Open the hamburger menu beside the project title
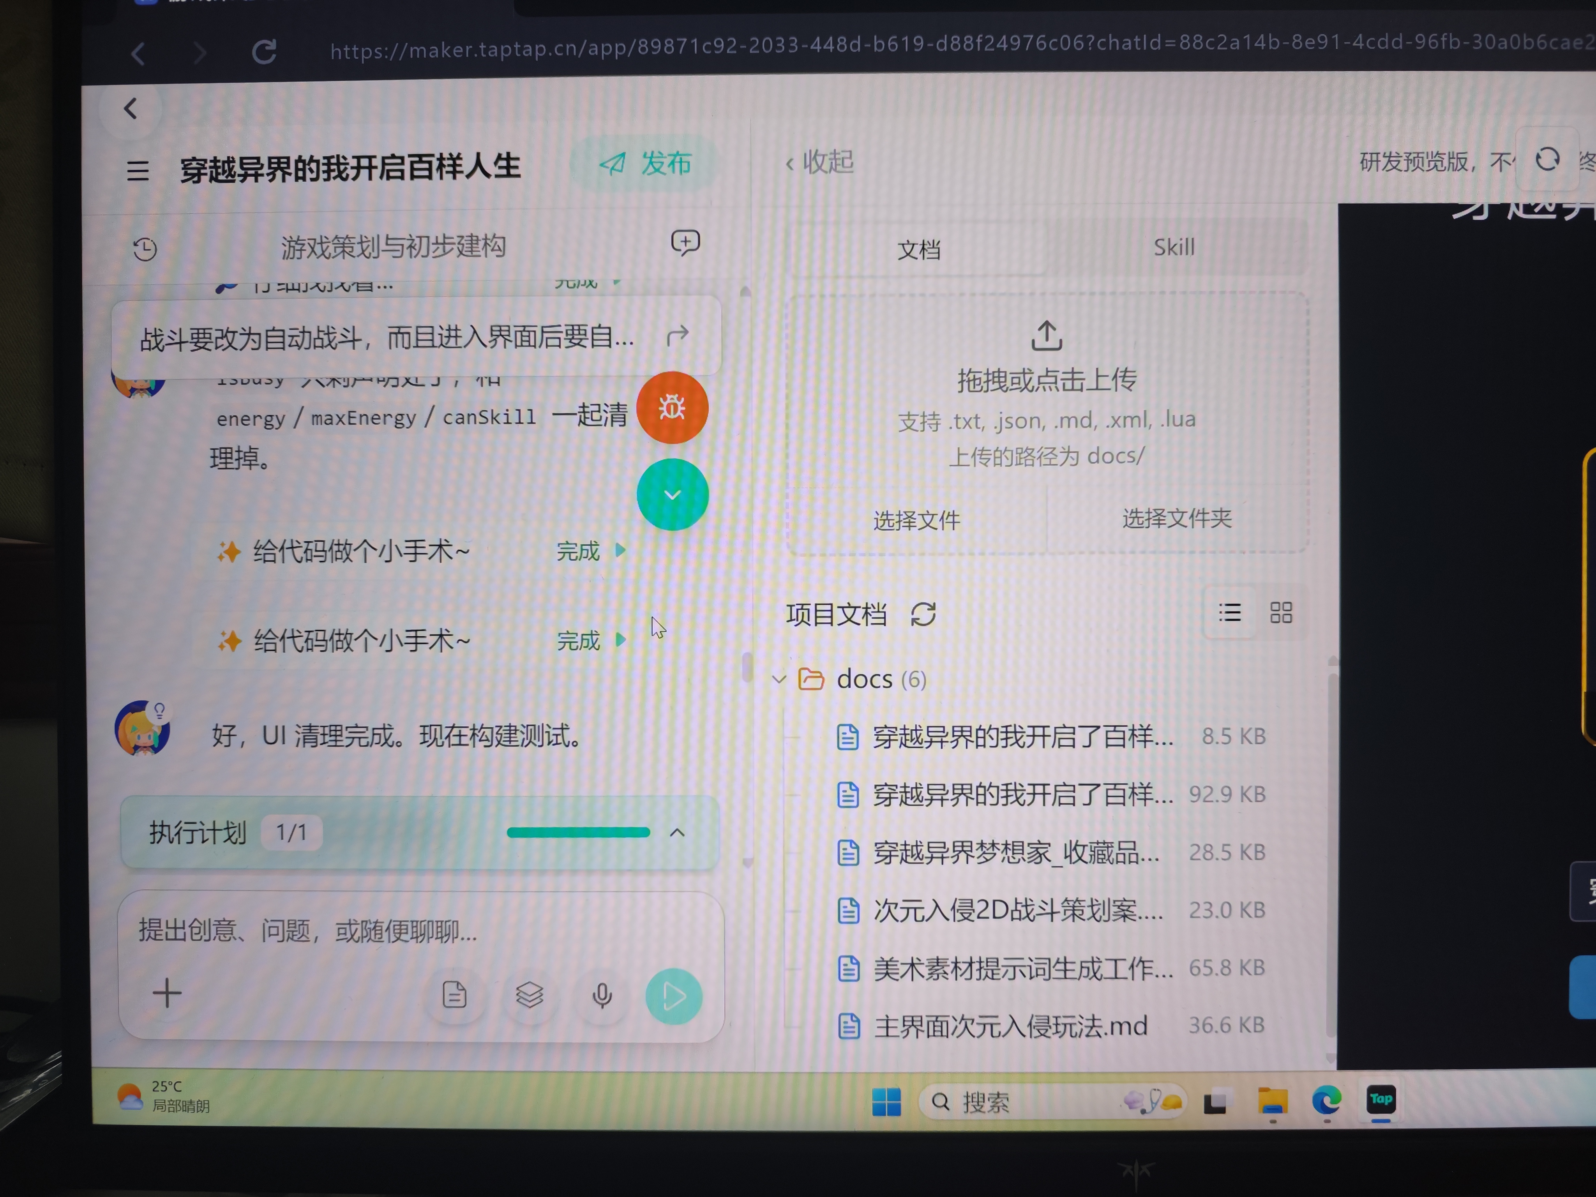Screen dimensions: 1596x1197 [137, 171]
